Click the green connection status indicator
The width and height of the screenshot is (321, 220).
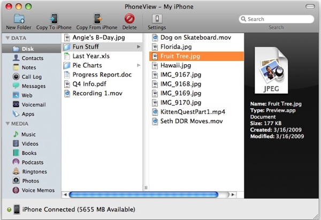tap(9, 209)
